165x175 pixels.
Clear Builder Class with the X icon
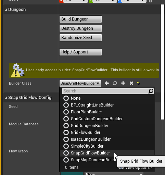(x=131, y=83)
